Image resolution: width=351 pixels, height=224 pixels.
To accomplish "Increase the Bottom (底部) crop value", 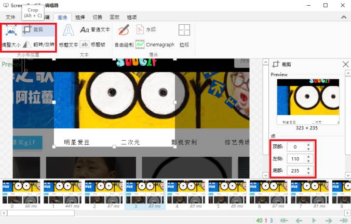I will [308, 169].
